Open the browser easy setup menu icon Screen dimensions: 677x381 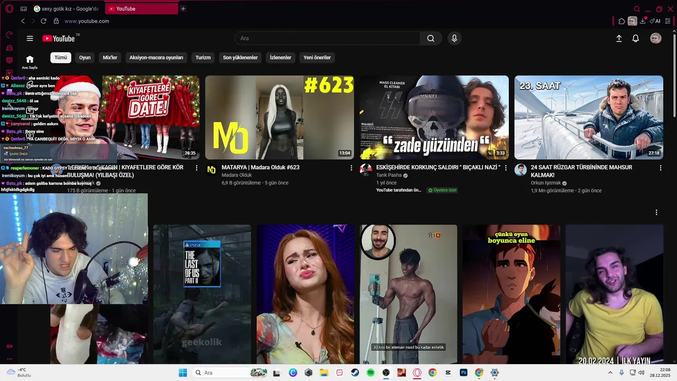[667, 21]
